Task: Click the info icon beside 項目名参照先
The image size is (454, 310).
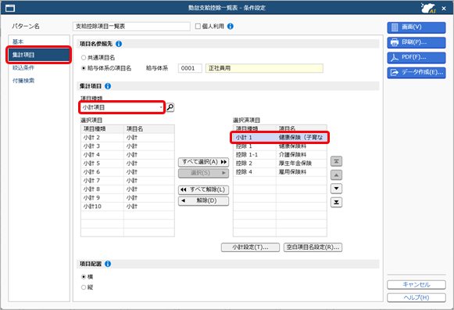Action: point(119,44)
